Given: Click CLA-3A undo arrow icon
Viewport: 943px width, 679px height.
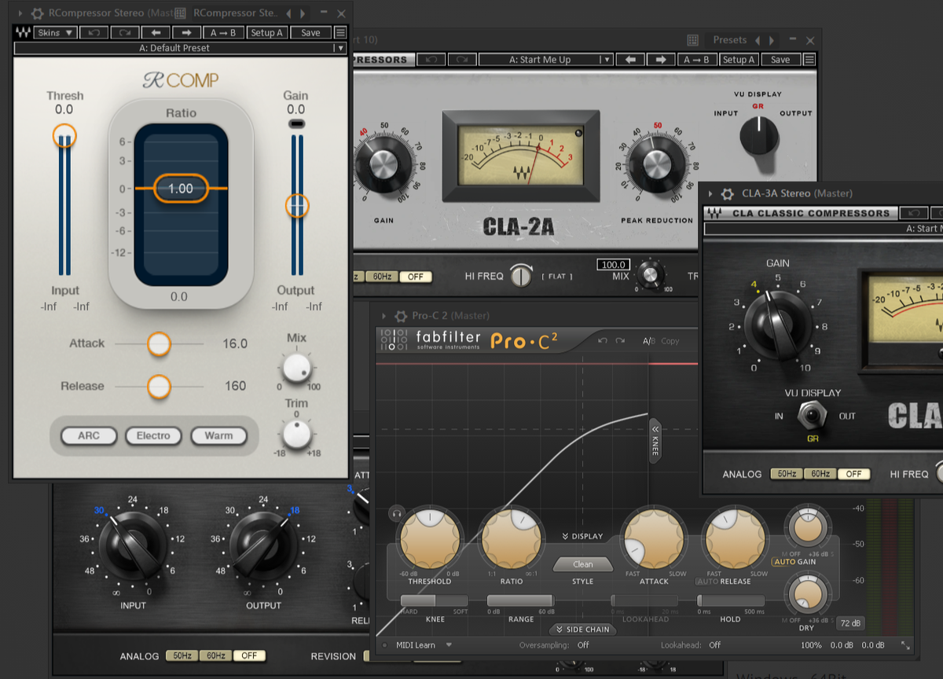Looking at the screenshot, I should (913, 213).
